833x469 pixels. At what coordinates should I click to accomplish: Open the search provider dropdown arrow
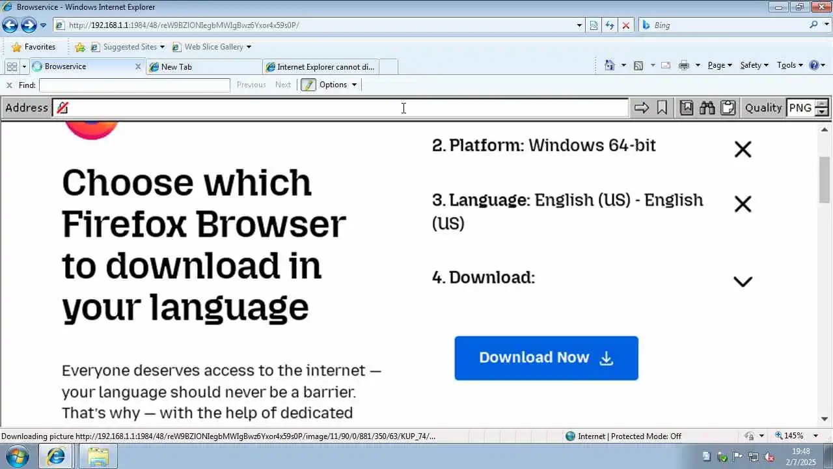tap(825, 25)
